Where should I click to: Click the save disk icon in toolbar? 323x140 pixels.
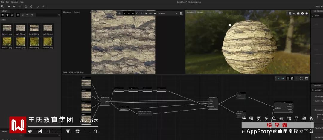click(19, 7)
